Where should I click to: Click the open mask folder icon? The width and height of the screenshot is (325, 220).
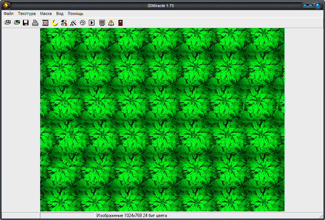[7, 23]
